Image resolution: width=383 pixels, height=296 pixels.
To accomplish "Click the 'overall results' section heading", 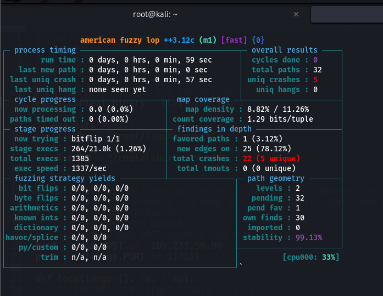I will 285,50.
